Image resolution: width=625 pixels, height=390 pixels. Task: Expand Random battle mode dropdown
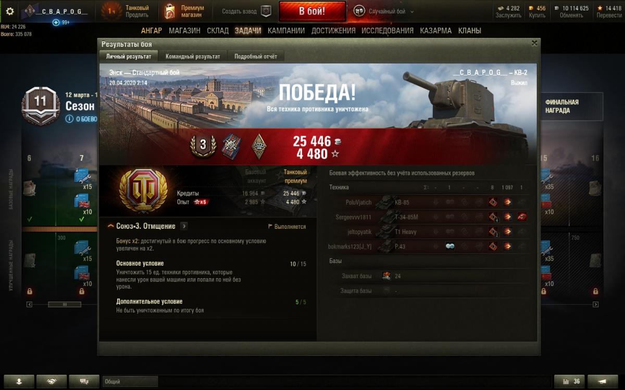pos(412,11)
